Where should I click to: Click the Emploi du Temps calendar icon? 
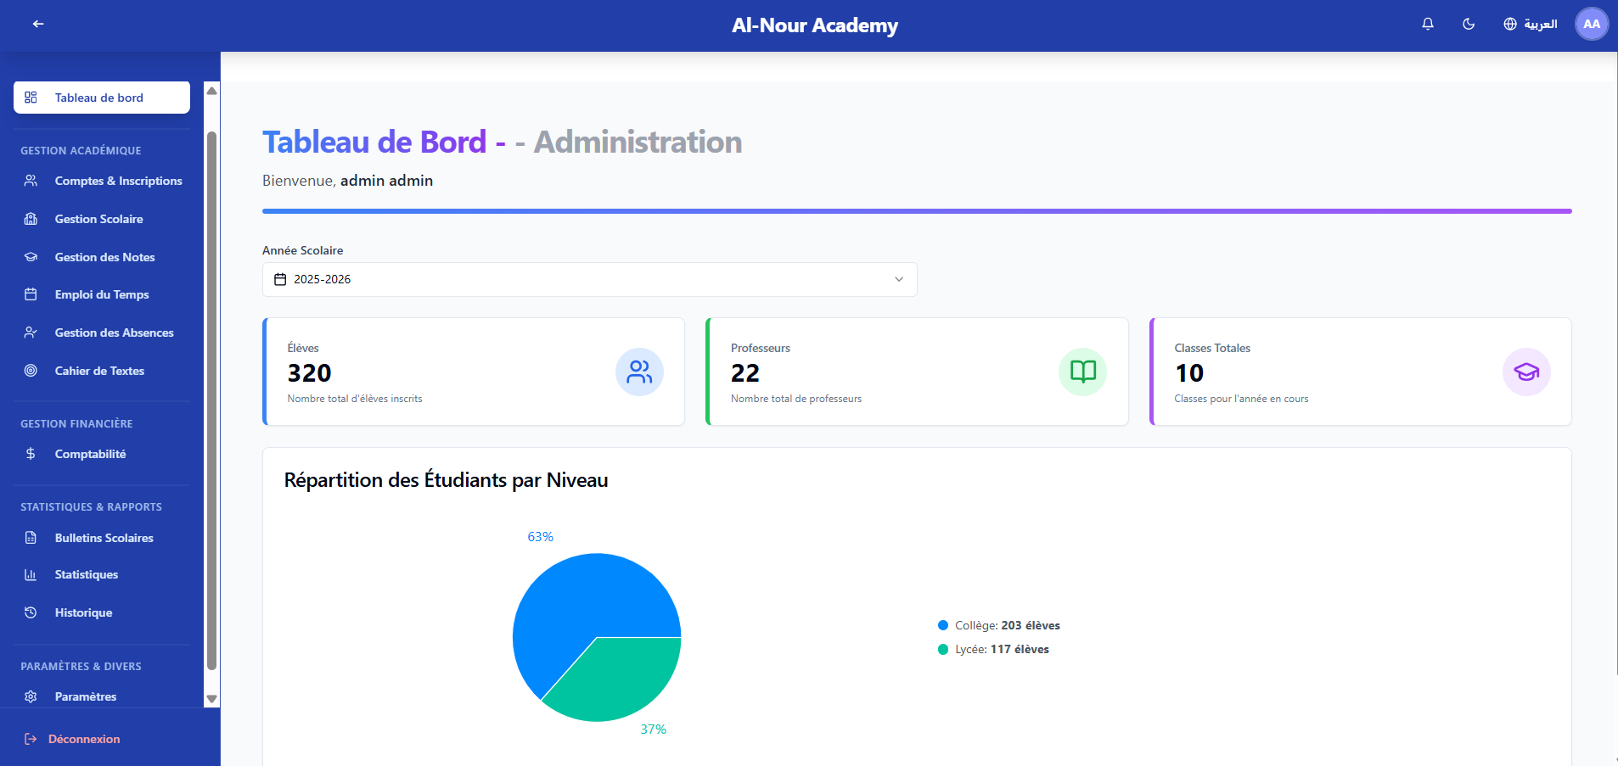[31, 294]
